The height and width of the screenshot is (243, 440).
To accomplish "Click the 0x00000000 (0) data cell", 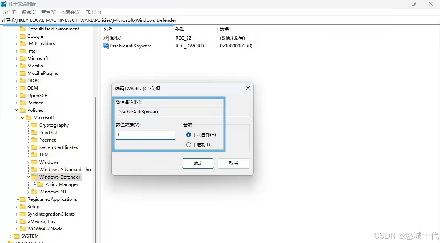I will coord(236,46).
